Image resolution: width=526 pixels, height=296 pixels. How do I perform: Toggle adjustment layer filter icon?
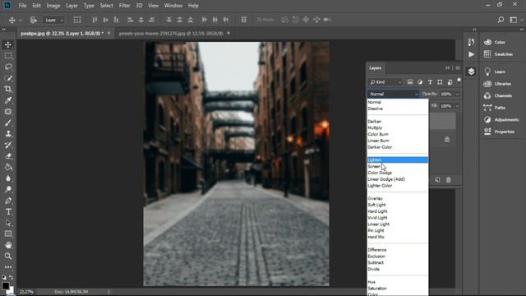420,82
